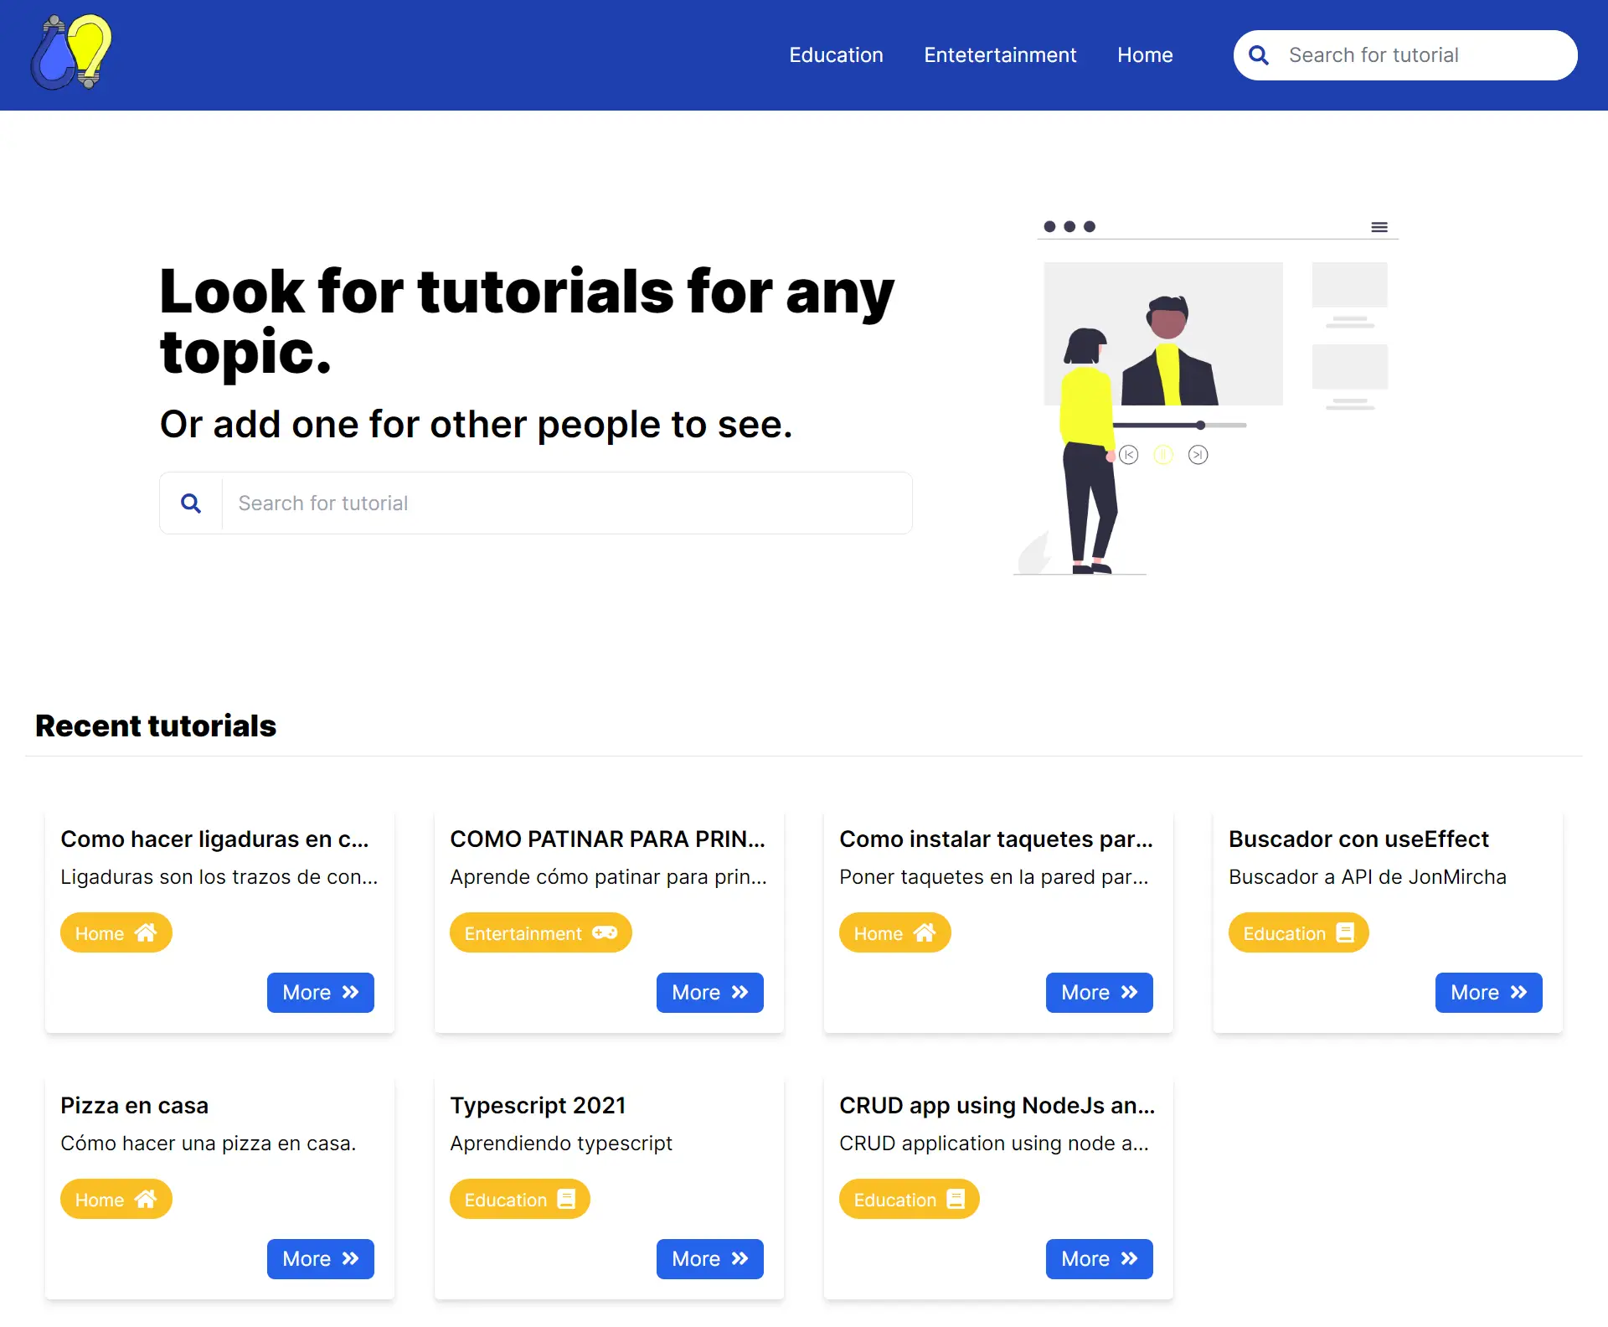Click More on the "Buscador con useEffect" card
Viewport: 1608px width, 1327px height.
click(x=1487, y=993)
